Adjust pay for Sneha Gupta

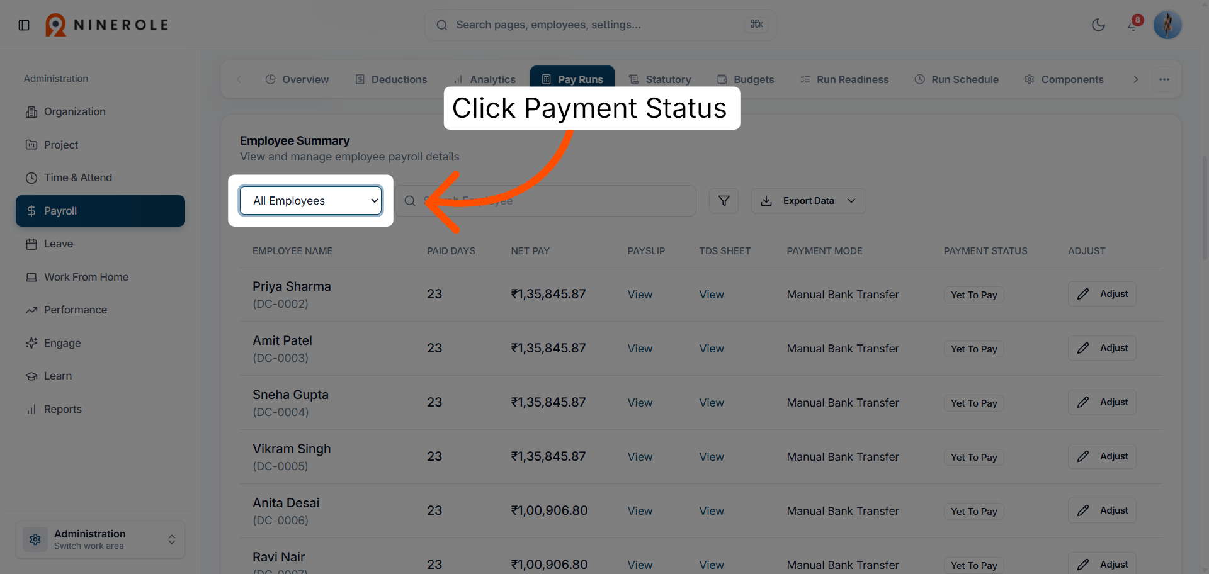(1102, 402)
